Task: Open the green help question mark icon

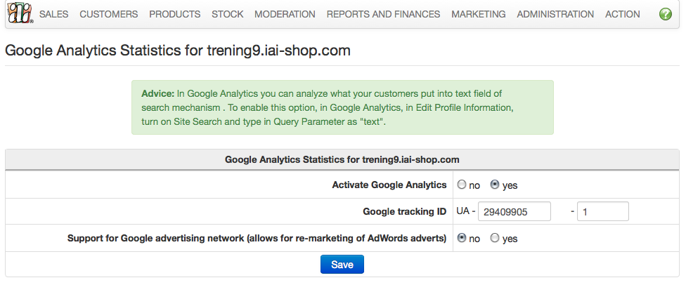Action: (665, 14)
